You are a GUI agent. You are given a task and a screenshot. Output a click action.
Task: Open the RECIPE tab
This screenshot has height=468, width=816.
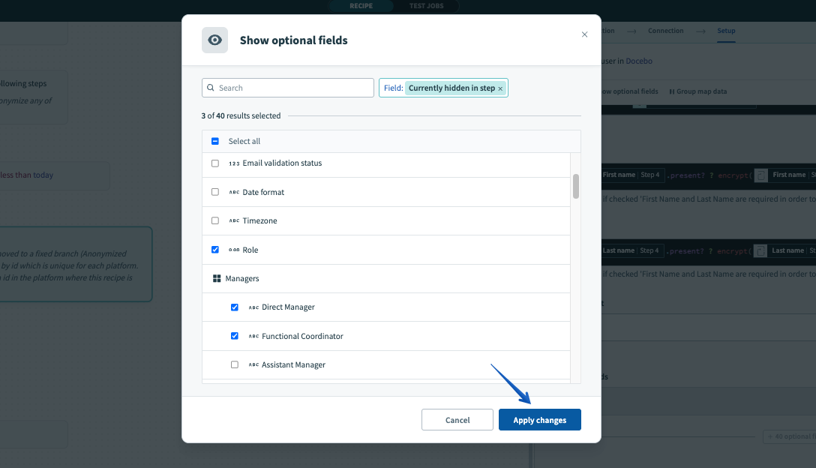click(x=360, y=6)
